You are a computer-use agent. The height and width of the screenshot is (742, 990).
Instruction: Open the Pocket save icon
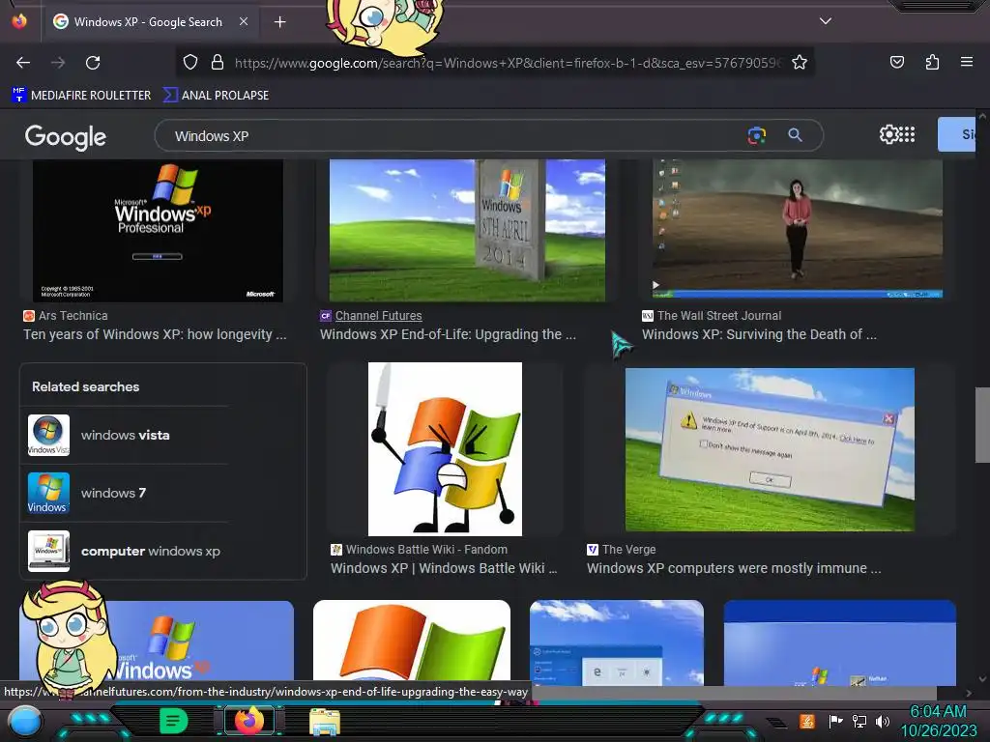896,62
